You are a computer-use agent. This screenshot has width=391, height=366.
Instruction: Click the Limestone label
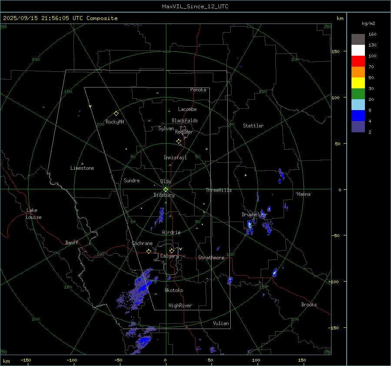(x=82, y=168)
